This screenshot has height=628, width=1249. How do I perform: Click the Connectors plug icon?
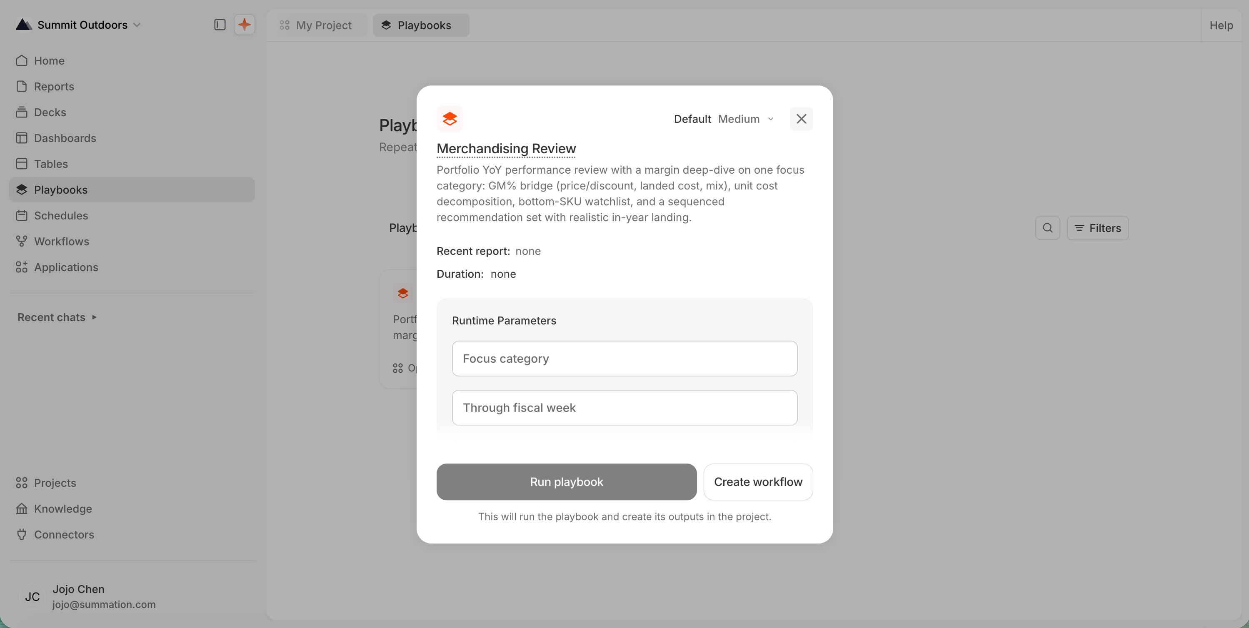[x=22, y=534]
